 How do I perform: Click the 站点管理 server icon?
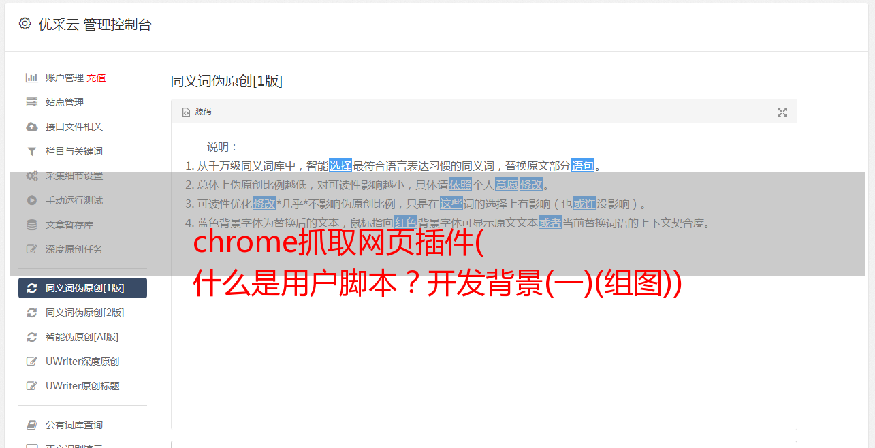[31, 102]
